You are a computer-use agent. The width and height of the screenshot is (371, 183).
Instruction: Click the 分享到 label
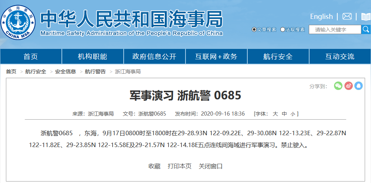[318, 86]
